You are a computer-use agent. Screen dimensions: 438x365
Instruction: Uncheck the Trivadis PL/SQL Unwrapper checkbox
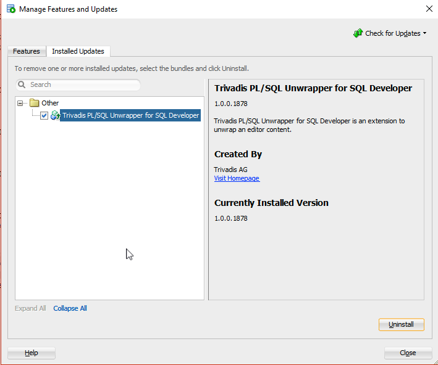tap(44, 115)
